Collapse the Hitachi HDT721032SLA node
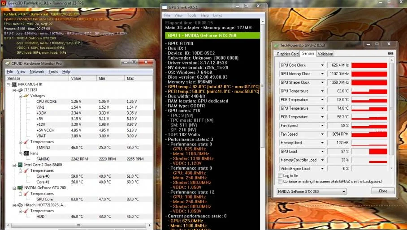The image size is (407, 230). click(x=14, y=205)
